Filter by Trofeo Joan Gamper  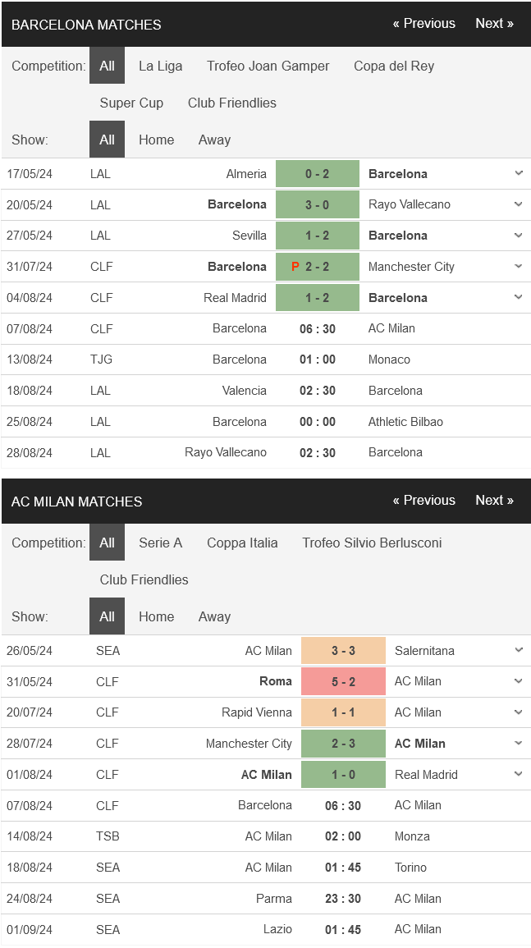pos(268,66)
